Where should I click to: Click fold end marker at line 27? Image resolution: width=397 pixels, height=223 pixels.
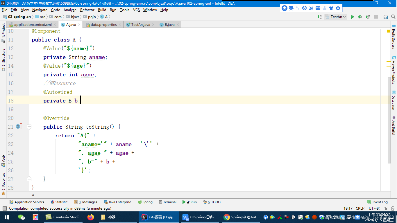click(x=29, y=179)
